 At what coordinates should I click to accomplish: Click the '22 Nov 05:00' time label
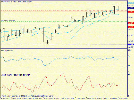(80, 98)
